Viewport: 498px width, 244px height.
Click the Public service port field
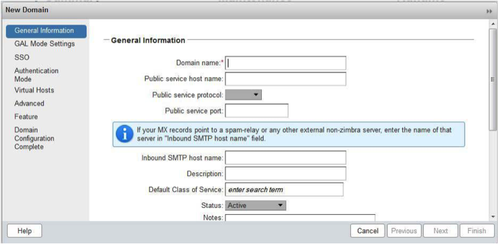coord(257,111)
